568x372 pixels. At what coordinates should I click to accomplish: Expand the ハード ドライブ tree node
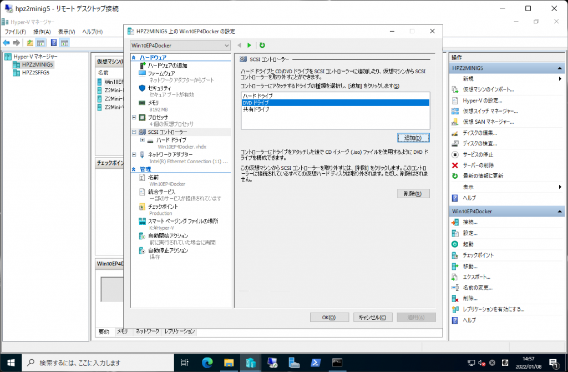143,140
